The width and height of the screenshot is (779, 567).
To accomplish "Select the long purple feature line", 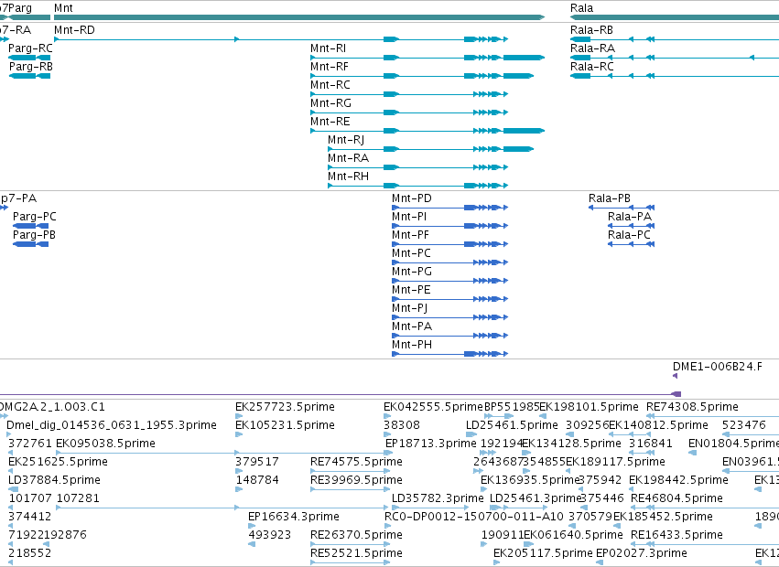I will pos(341,395).
